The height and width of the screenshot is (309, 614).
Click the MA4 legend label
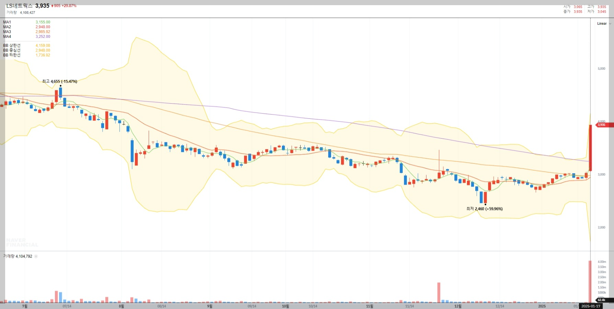[x=7, y=36]
